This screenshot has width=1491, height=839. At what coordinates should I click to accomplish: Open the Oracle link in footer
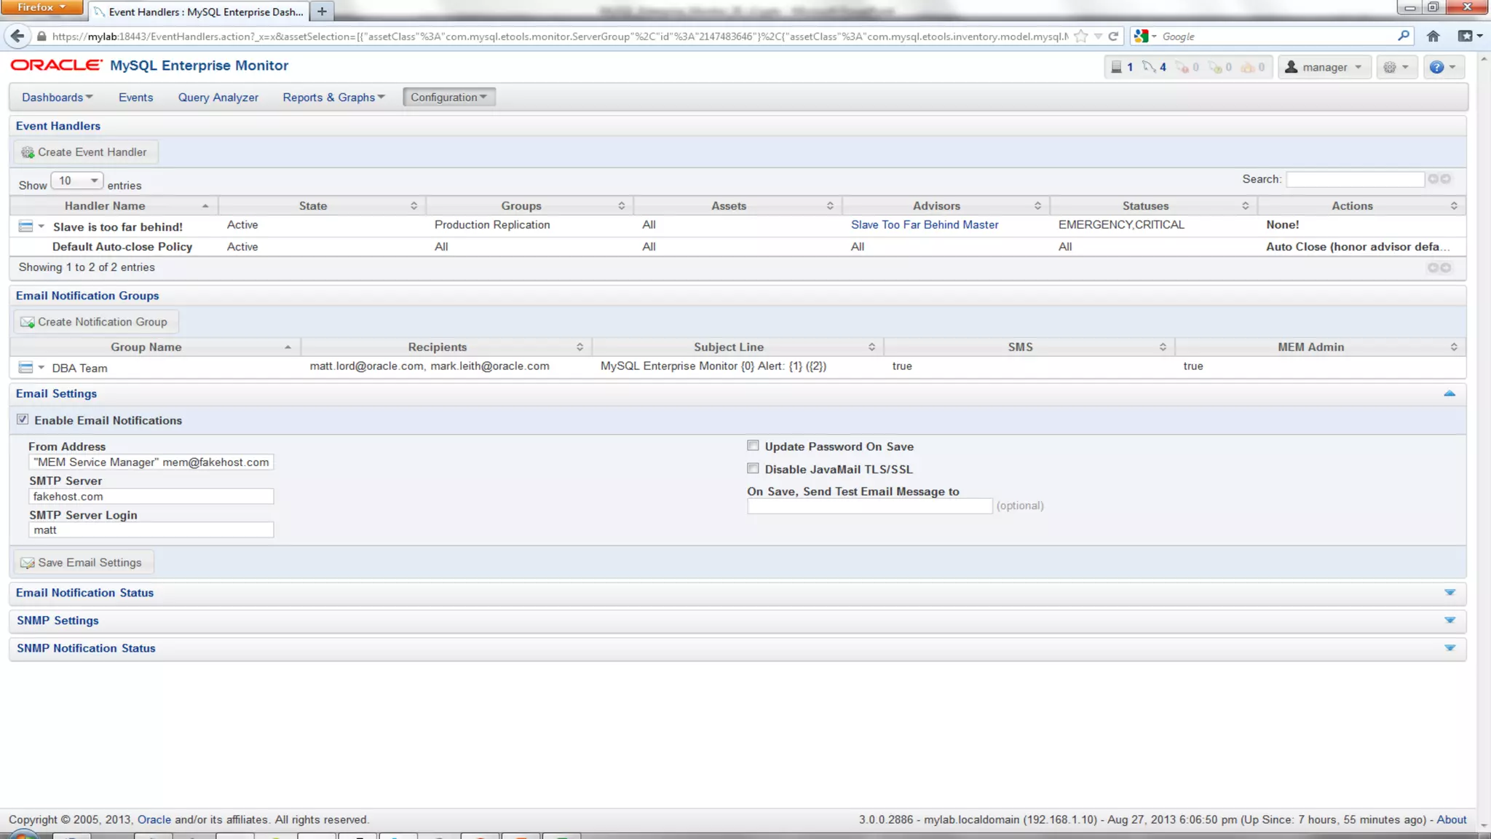click(x=154, y=819)
